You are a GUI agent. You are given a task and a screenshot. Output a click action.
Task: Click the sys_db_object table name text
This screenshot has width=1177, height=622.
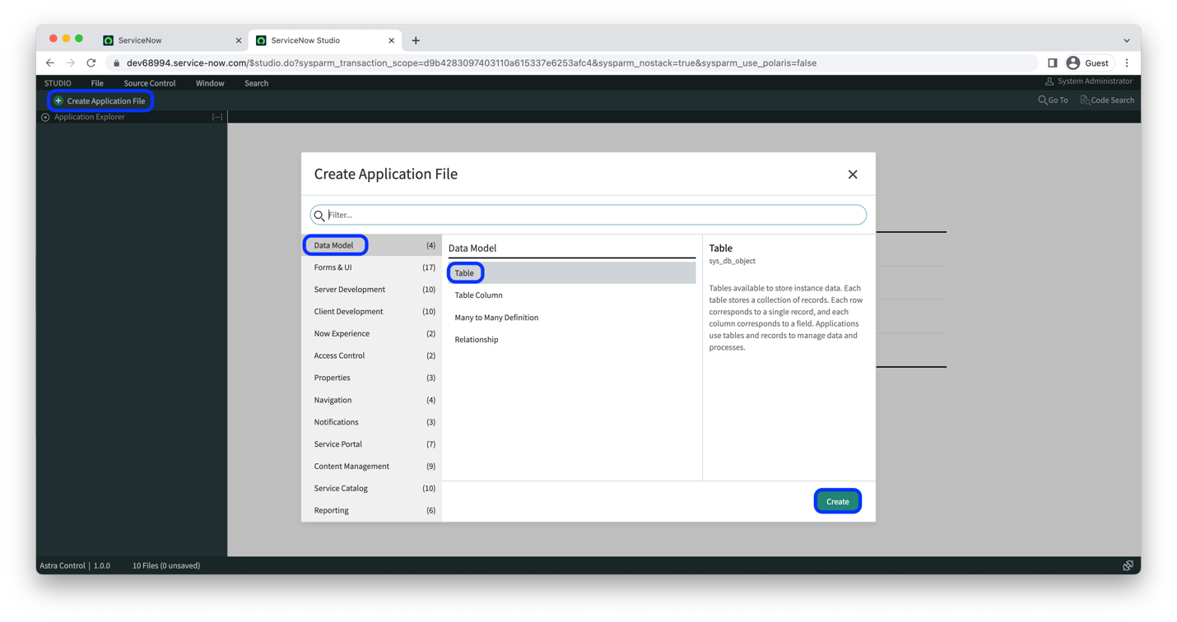732,262
